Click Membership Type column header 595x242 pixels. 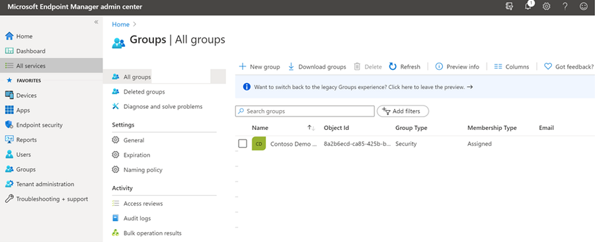[x=492, y=128]
